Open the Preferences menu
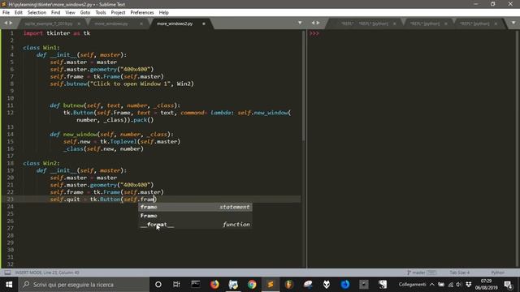The image size is (520, 292). pos(142,13)
